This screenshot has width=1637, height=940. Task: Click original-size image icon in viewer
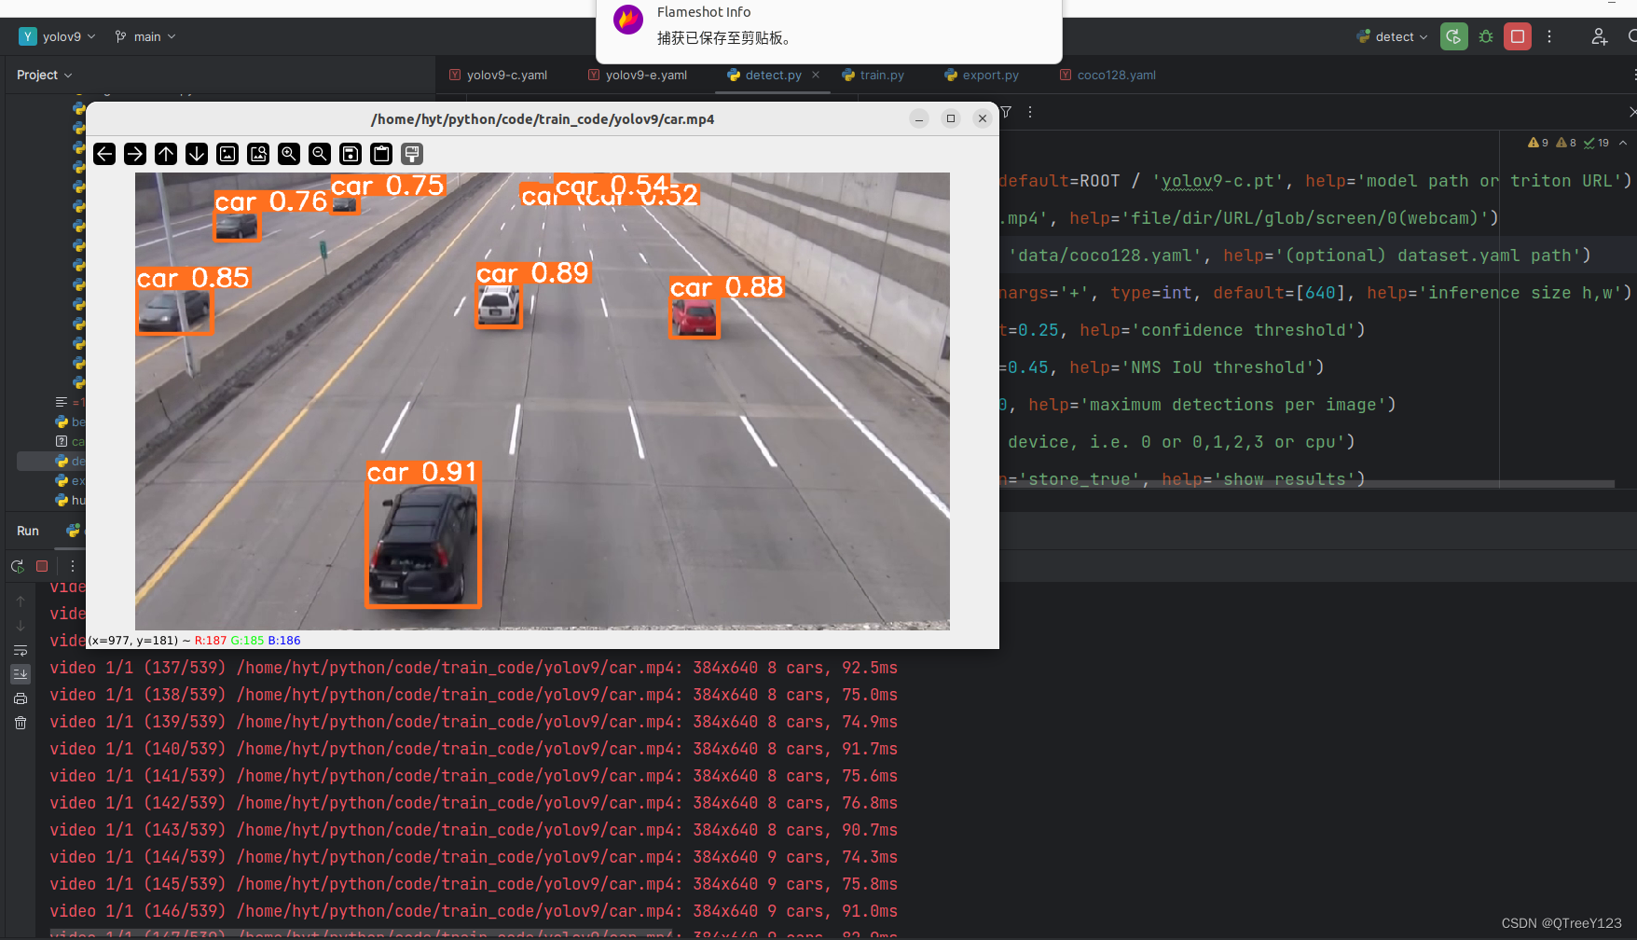(227, 154)
